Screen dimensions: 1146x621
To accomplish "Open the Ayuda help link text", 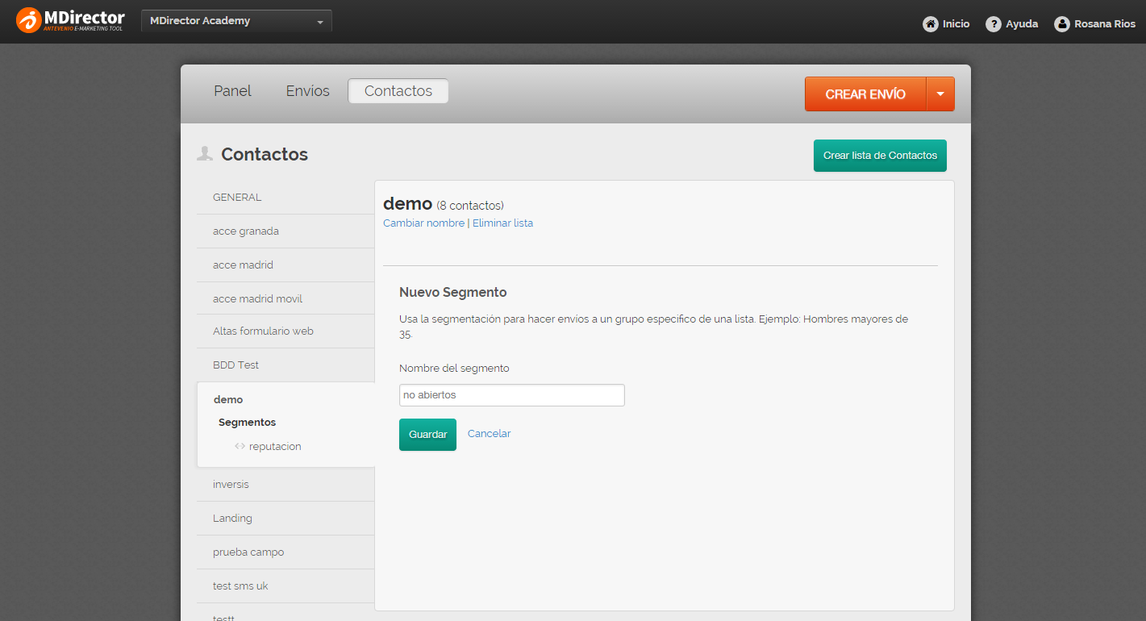I will [x=1022, y=24].
